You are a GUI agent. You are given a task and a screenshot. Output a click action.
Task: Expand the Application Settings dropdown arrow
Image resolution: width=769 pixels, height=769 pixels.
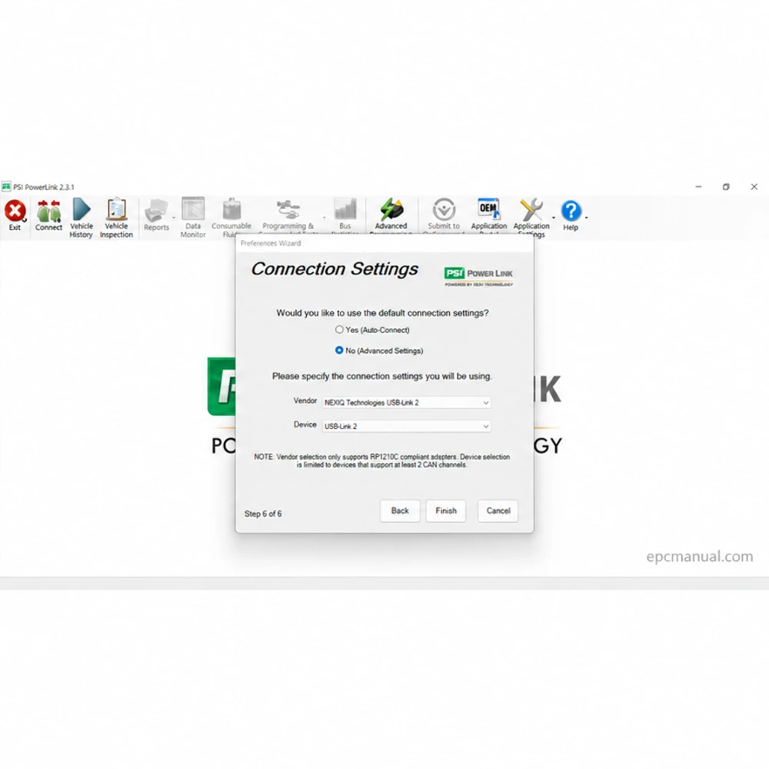tap(554, 218)
